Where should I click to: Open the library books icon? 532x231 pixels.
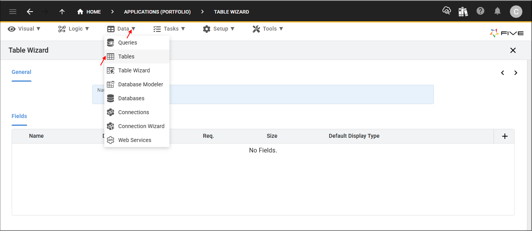463,12
